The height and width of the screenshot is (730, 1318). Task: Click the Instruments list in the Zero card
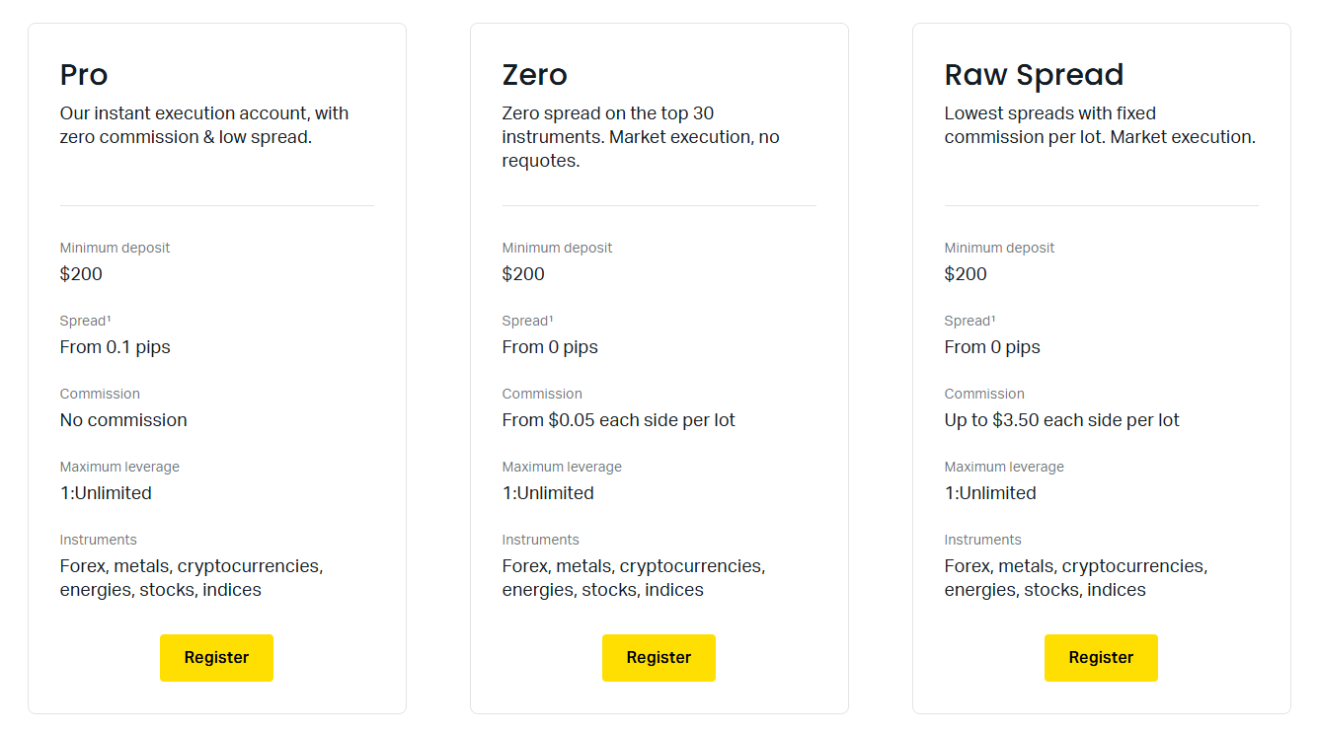pos(634,578)
